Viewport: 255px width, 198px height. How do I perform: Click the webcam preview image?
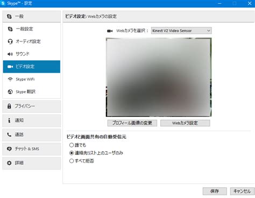[x=159, y=77]
